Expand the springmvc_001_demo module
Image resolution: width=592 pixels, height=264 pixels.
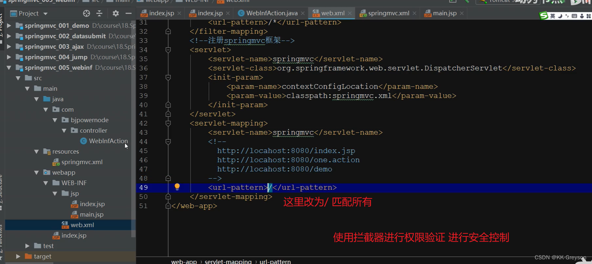tap(9, 26)
